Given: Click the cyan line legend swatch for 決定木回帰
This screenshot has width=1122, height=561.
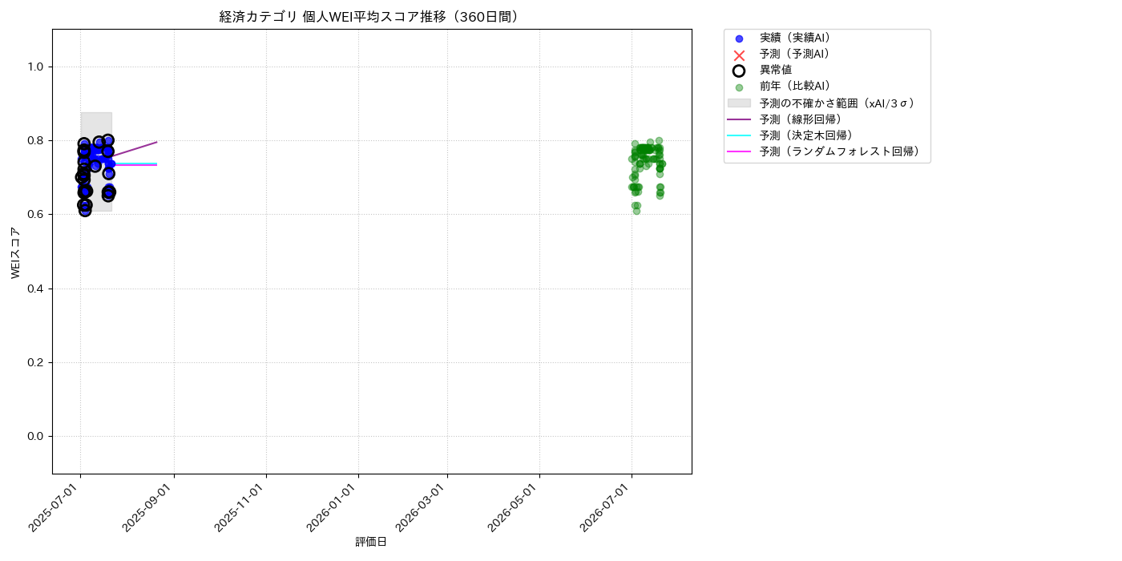Looking at the screenshot, I should coord(739,135).
